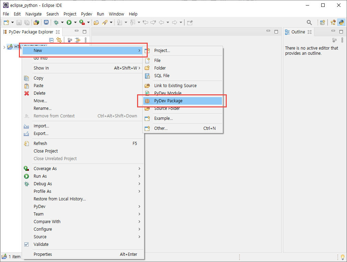The image size is (347, 262).
Task: Select Close Project from context menu
Action: 83,151
